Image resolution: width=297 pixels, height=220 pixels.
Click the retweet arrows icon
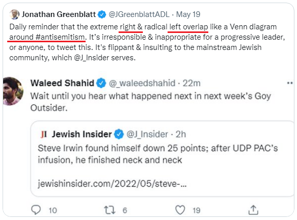(x=109, y=210)
